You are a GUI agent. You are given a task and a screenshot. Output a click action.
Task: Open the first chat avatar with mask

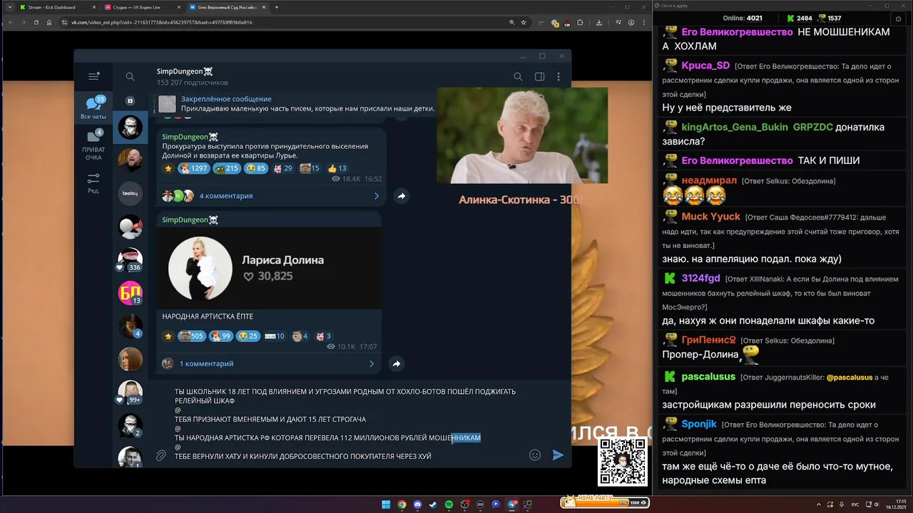coord(131,128)
